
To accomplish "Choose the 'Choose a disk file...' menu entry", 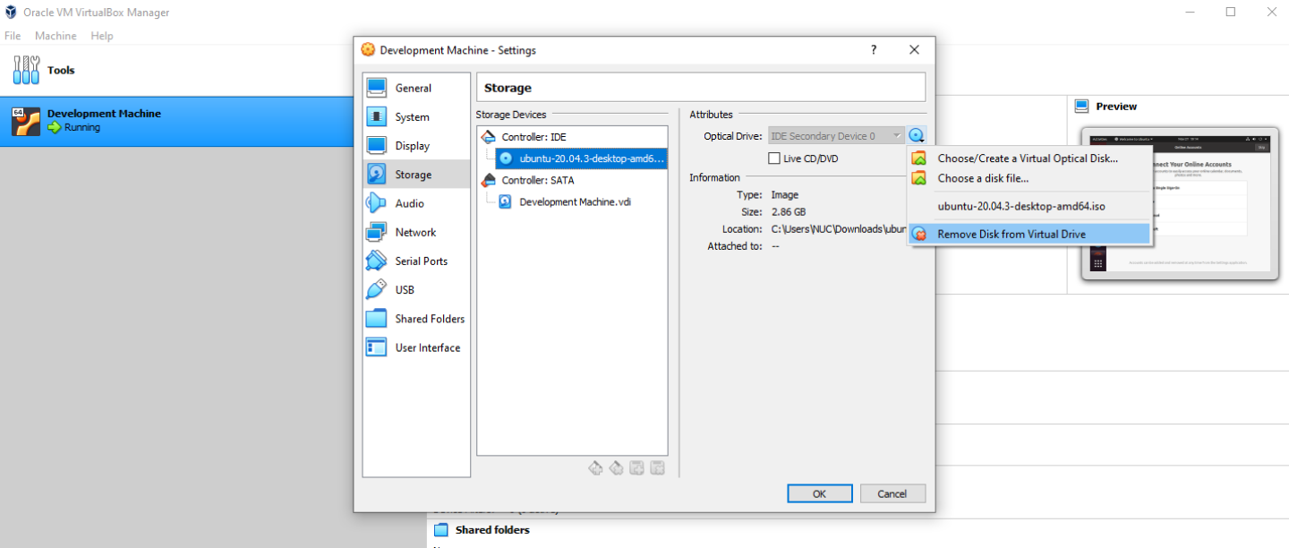I will (x=1029, y=178).
